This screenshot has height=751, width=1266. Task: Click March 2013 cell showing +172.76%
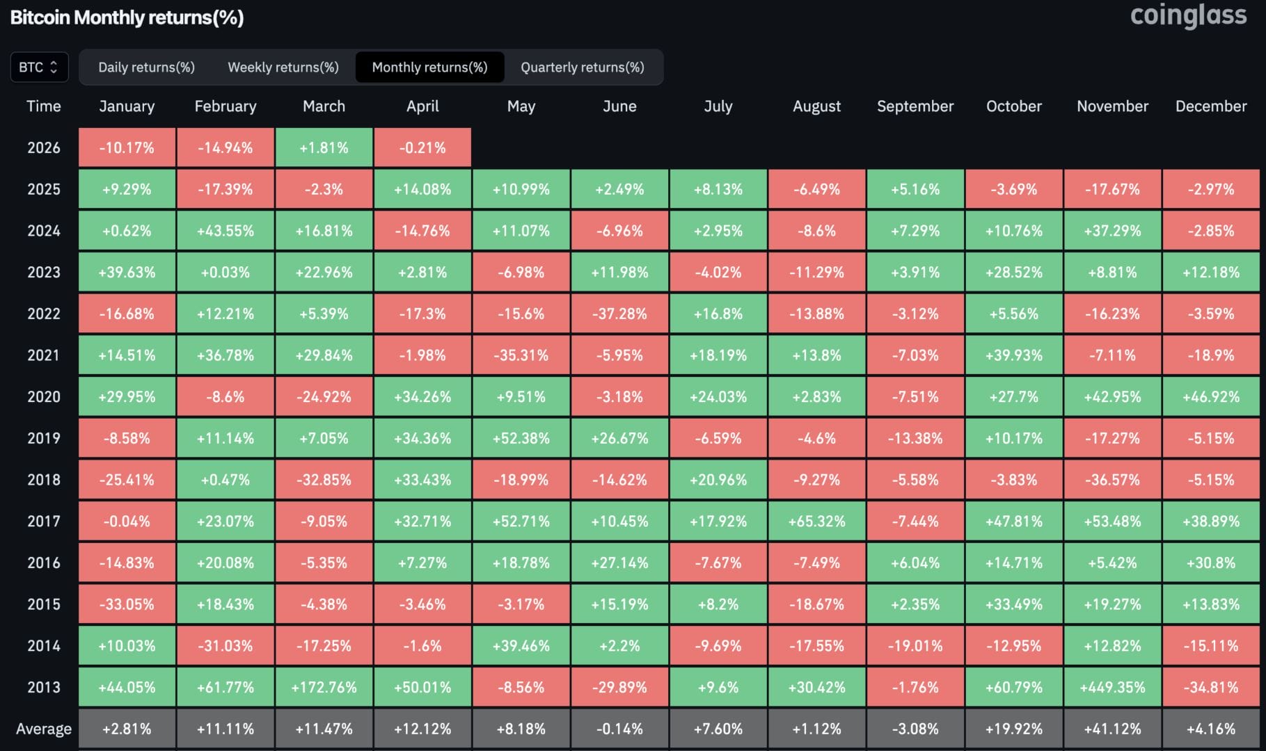tap(324, 687)
